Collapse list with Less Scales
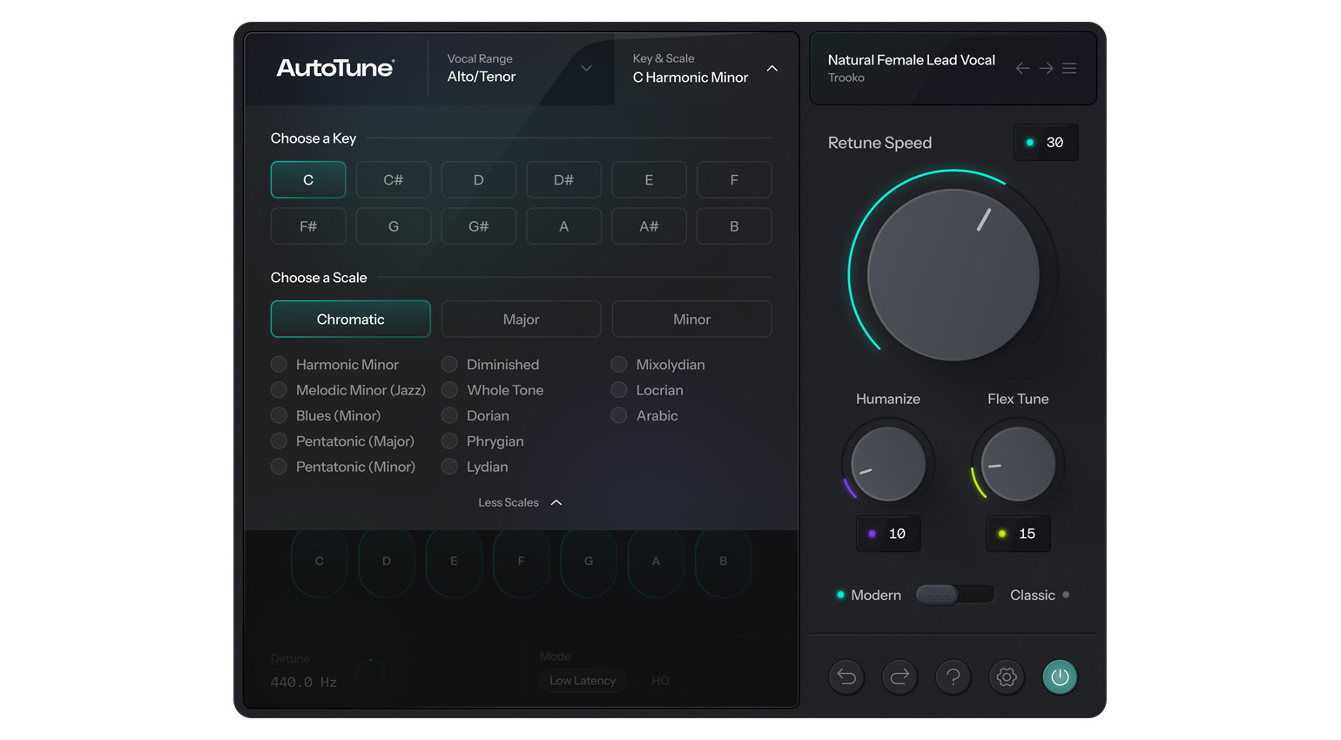This screenshot has height=740, width=1341. pos(520,502)
